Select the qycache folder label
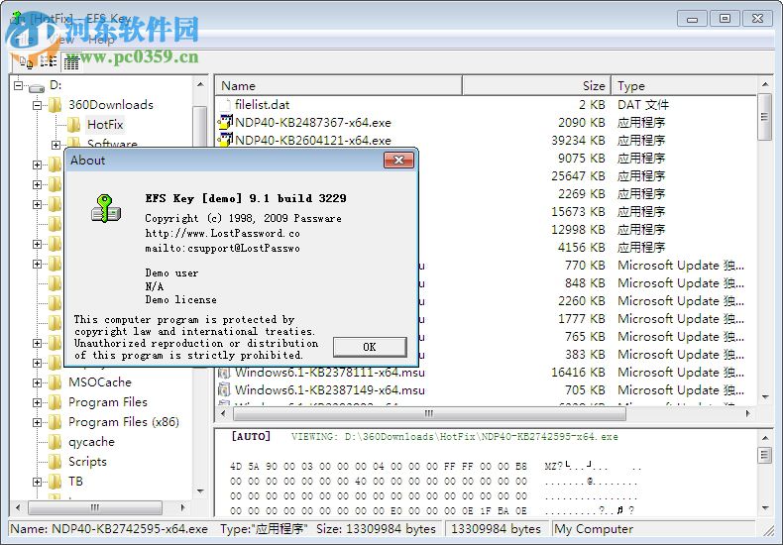Viewport: 783px width, 545px height. [x=91, y=442]
